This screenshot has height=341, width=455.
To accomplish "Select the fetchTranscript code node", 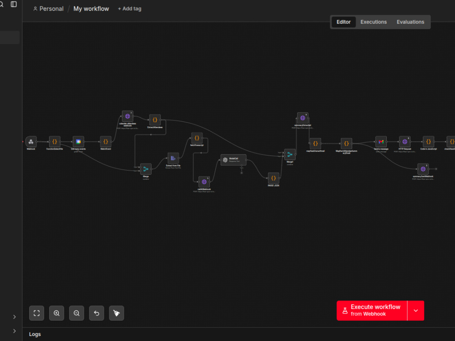I will [x=197, y=138].
